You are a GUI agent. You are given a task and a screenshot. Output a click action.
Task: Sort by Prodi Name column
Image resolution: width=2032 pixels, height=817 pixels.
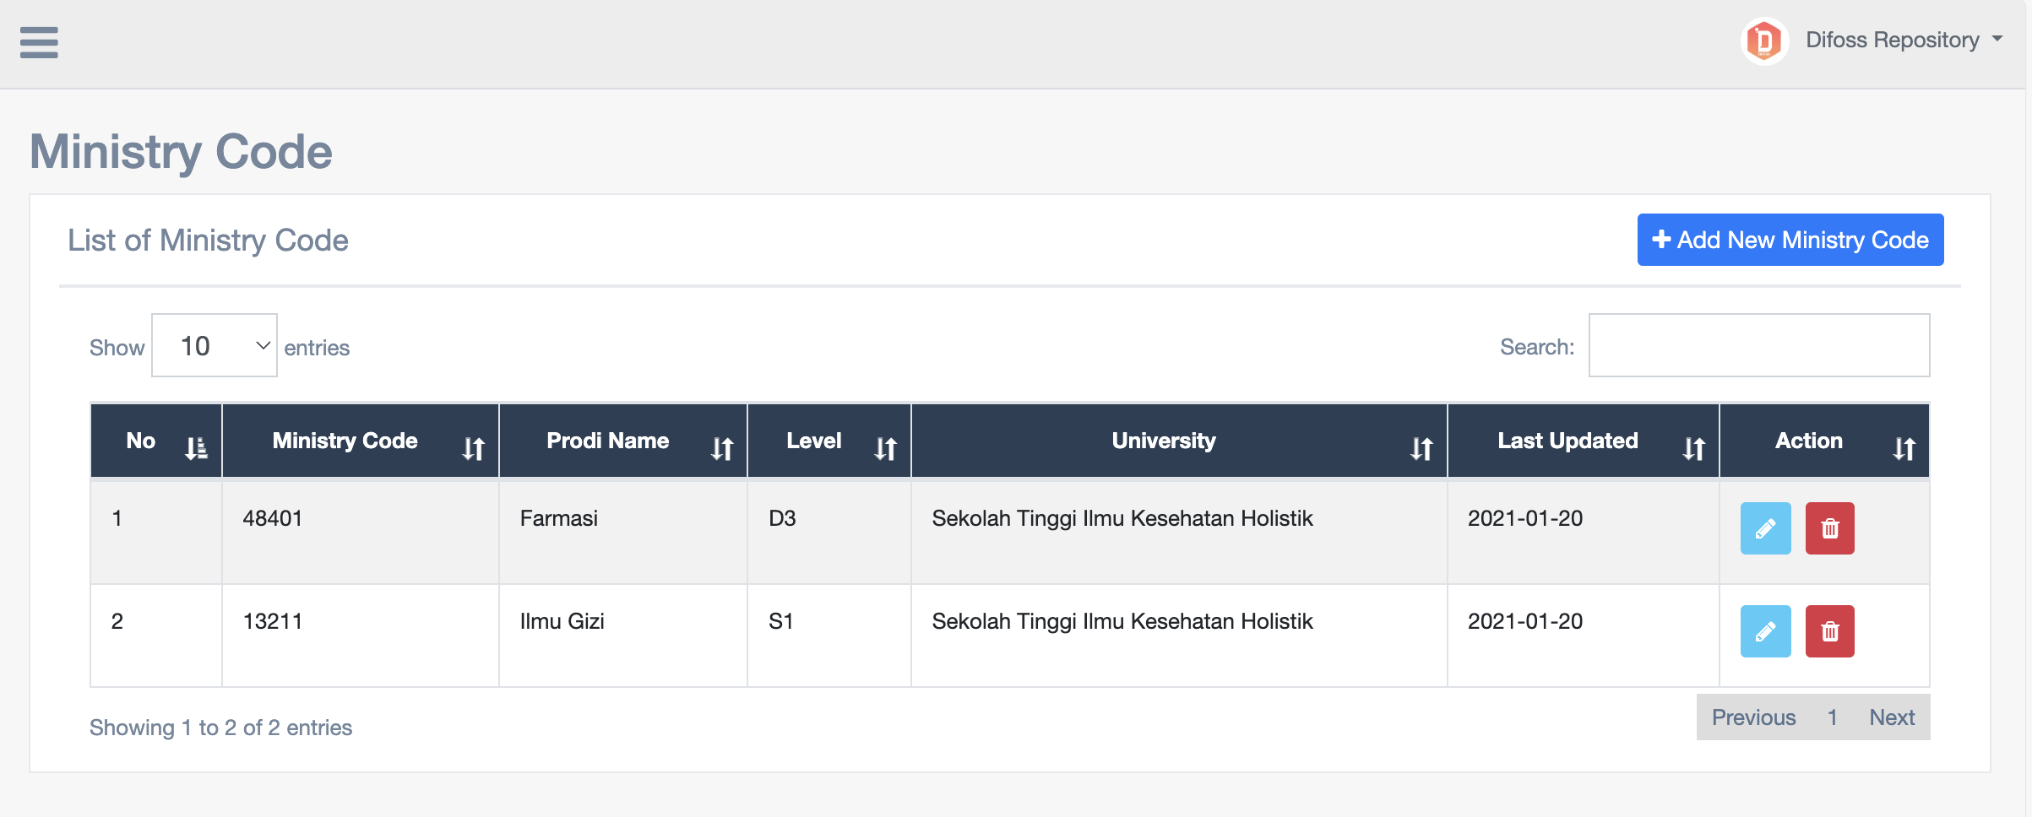(x=622, y=441)
